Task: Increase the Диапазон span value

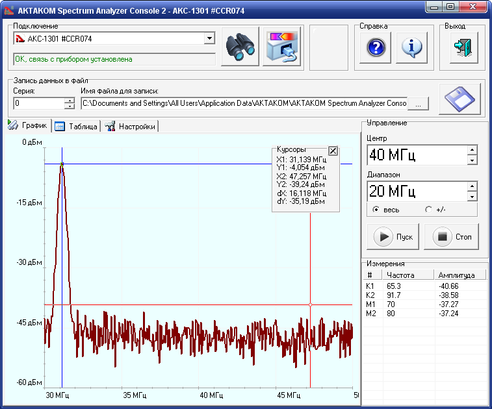Action: click(x=472, y=186)
